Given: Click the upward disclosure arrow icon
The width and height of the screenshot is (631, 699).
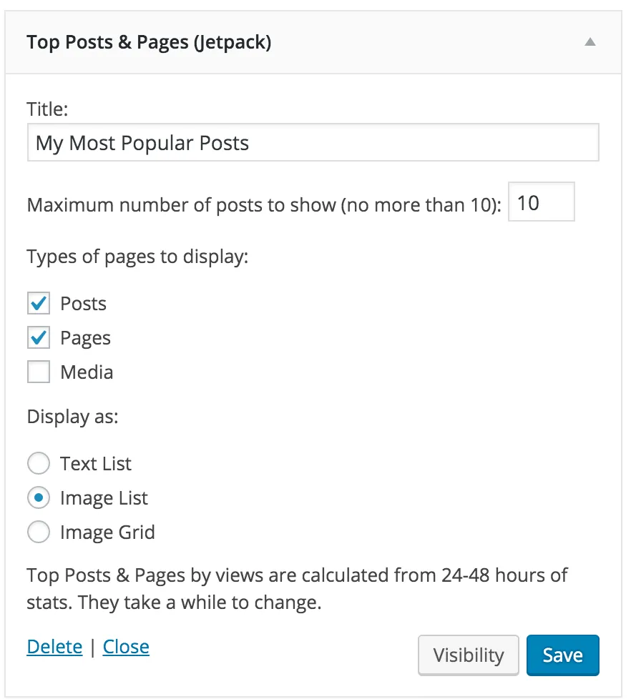Looking at the screenshot, I should click(x=590, y=42).
